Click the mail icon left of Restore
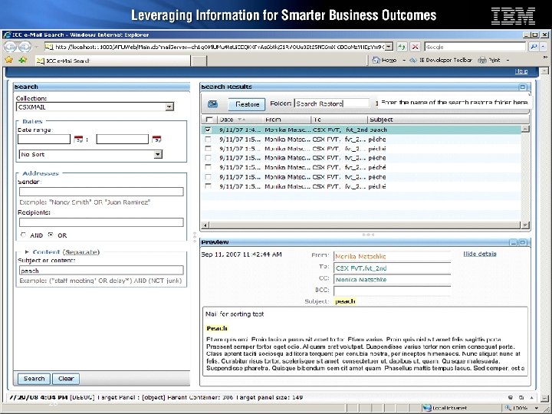Image resolution: width=552 pixels, height=414 pixels. 212,104
